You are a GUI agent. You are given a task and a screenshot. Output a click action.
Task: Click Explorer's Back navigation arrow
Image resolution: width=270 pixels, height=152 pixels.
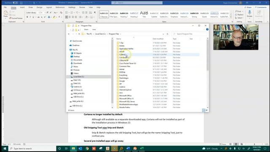click(x=69, y=34)
